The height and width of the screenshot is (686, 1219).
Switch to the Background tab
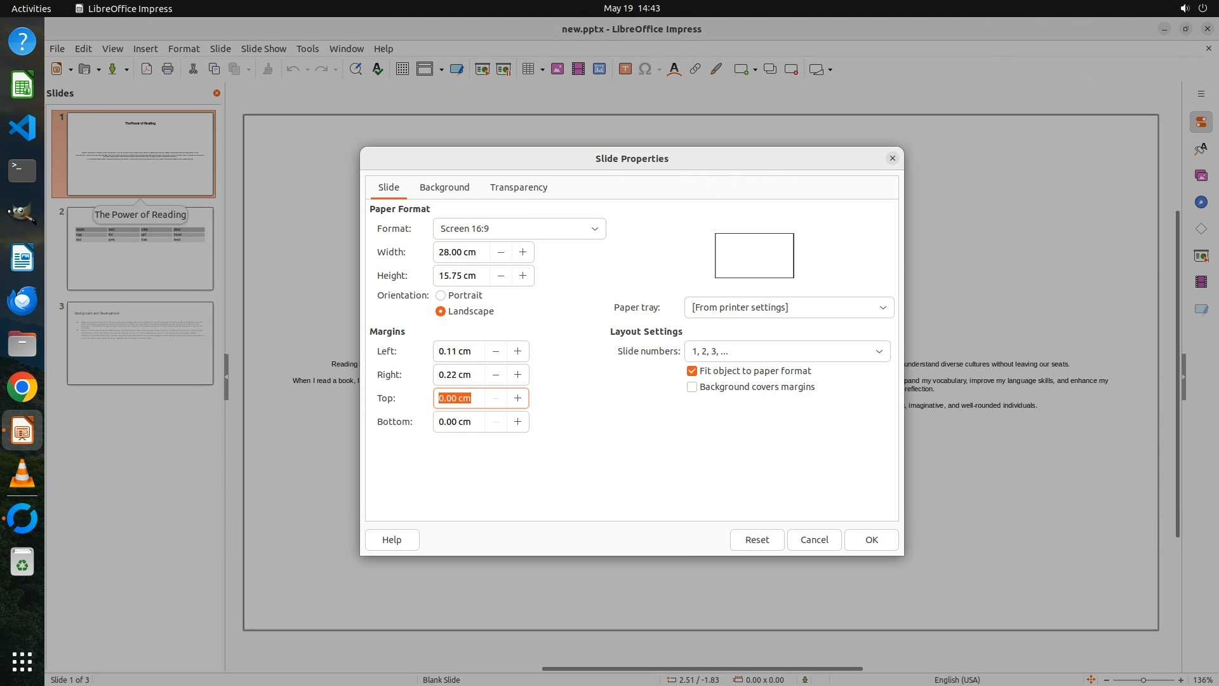tap(444, 187)
